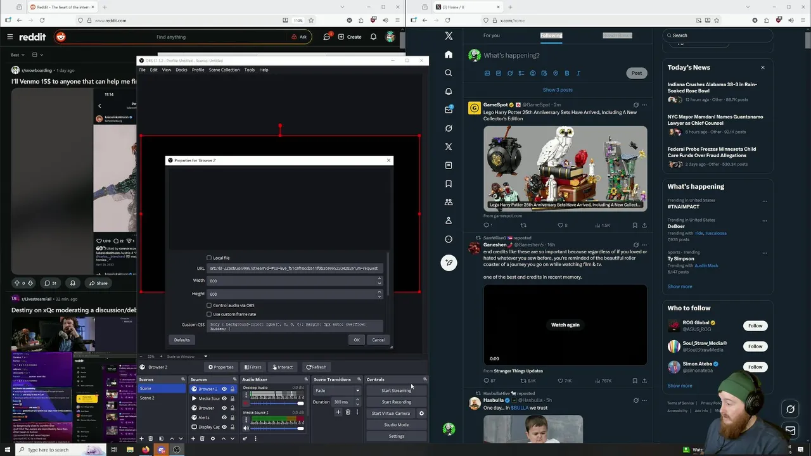Open GameSpot post more options menu

644,105
